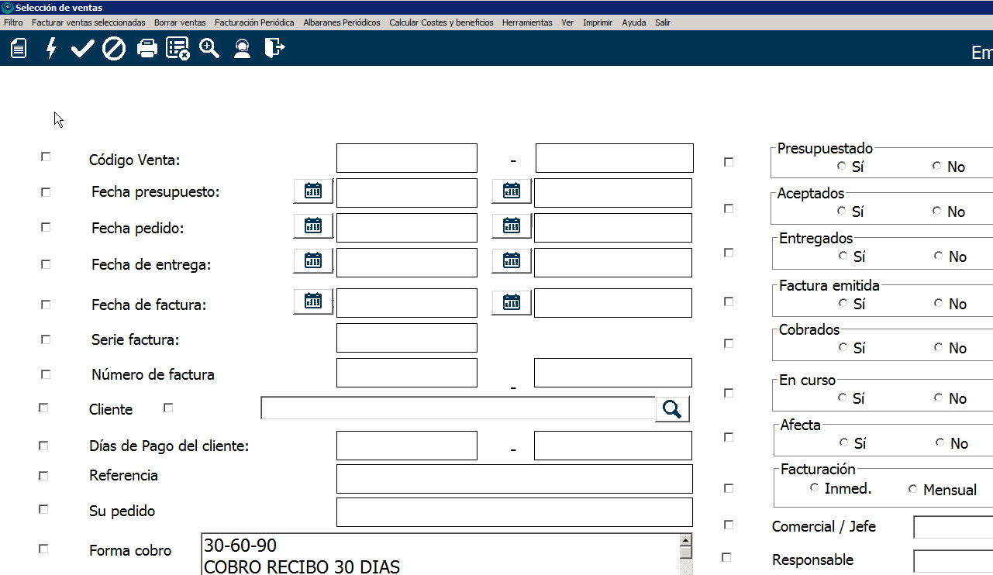Image resolution: width=993 pixels, height=575 pixels.
Task: Click the lightning bolt toolbar icon
Action: [51, 49]
